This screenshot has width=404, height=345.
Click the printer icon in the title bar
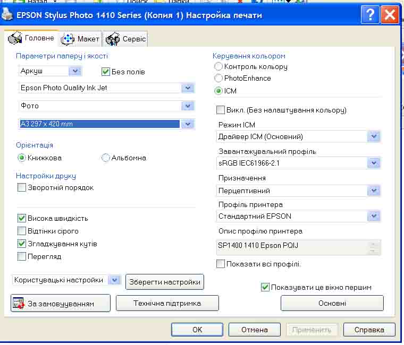pos(6,14)
